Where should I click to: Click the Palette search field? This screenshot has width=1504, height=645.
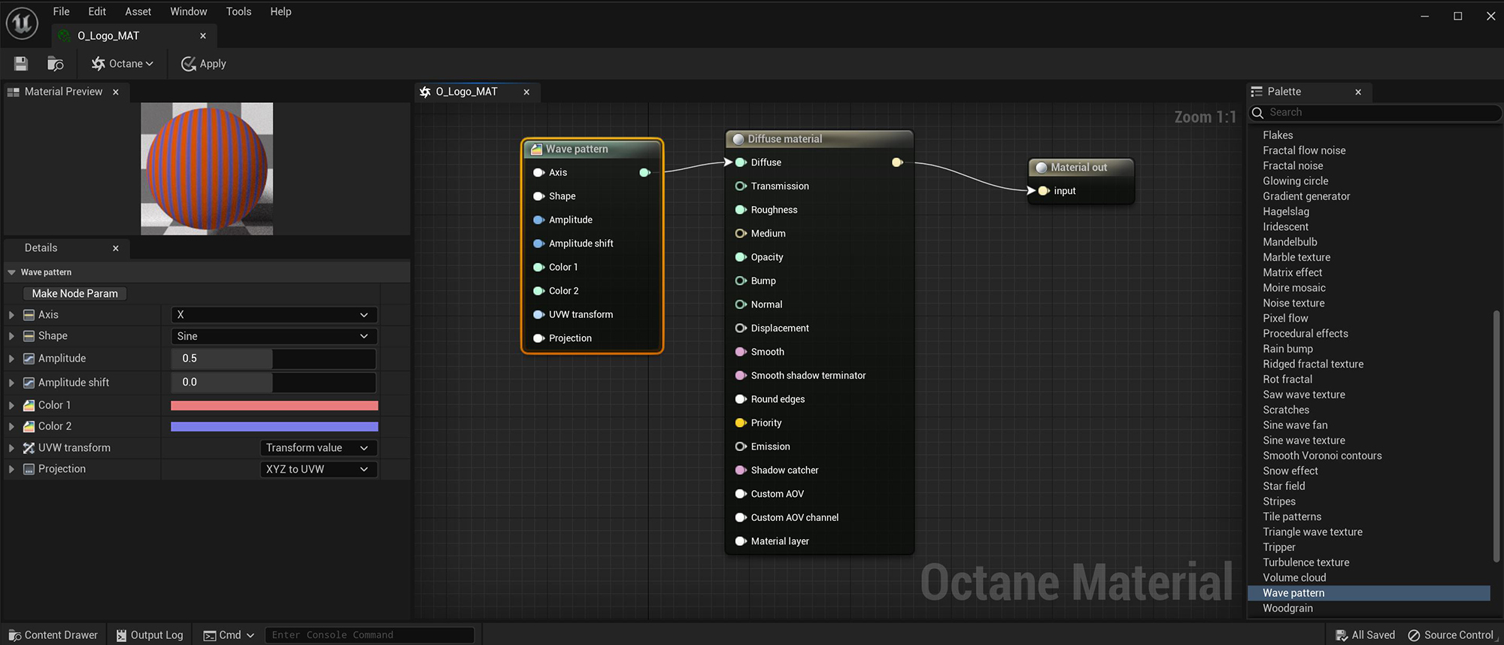click(x=1376, y=113)
